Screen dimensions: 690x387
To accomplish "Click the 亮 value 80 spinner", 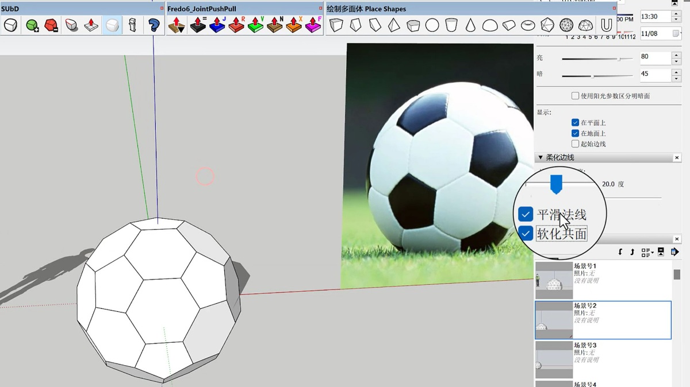I will pos(676,58).
